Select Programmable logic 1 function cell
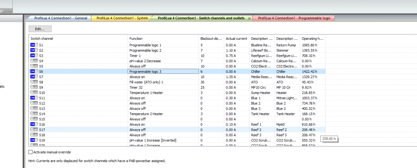 click(163, 45)
